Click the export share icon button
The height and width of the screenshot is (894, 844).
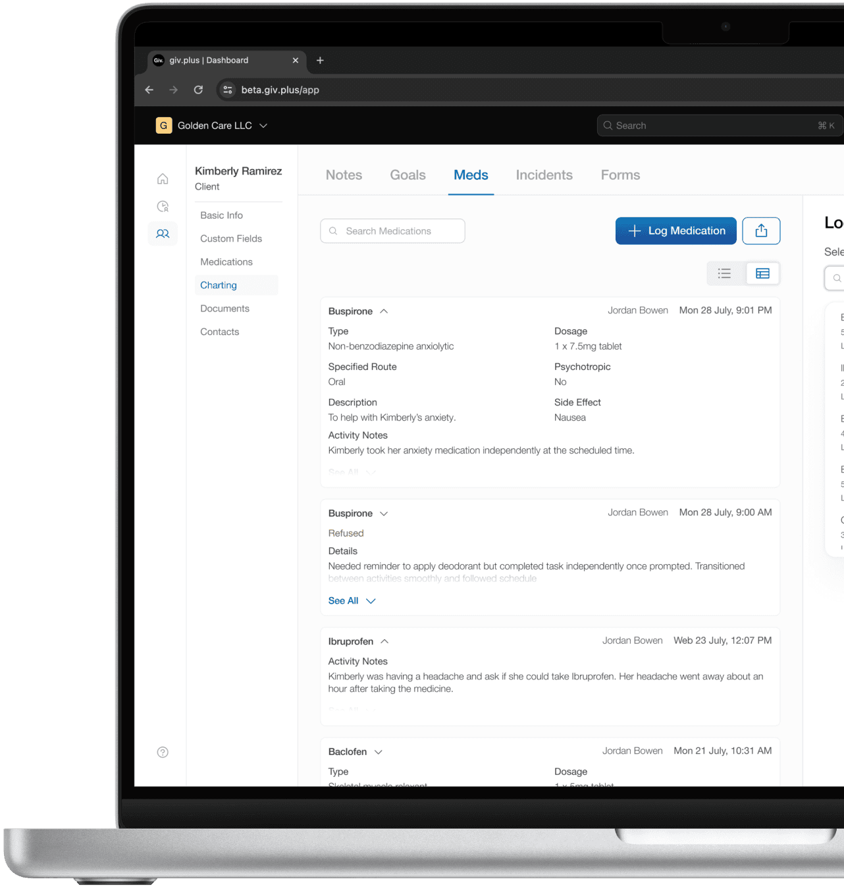tap(761, 230)
